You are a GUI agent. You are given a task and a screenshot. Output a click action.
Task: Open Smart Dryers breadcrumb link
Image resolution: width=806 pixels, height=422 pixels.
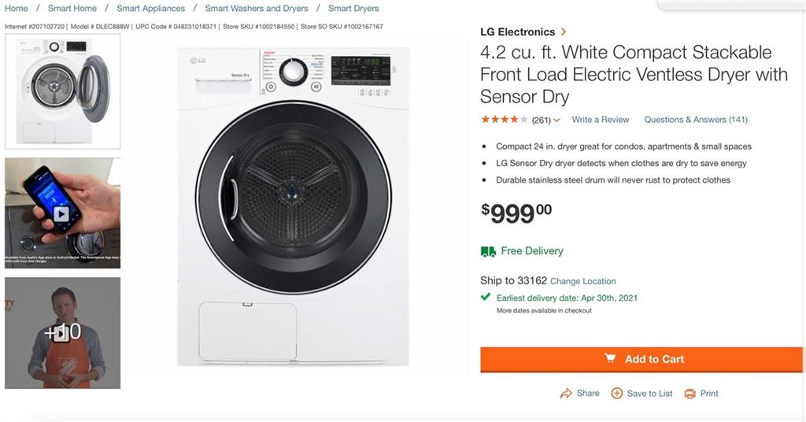pos(353,9)
